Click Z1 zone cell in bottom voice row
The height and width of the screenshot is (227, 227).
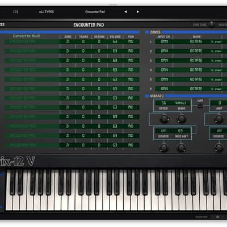pyautogui.click(x=68, y=145)
